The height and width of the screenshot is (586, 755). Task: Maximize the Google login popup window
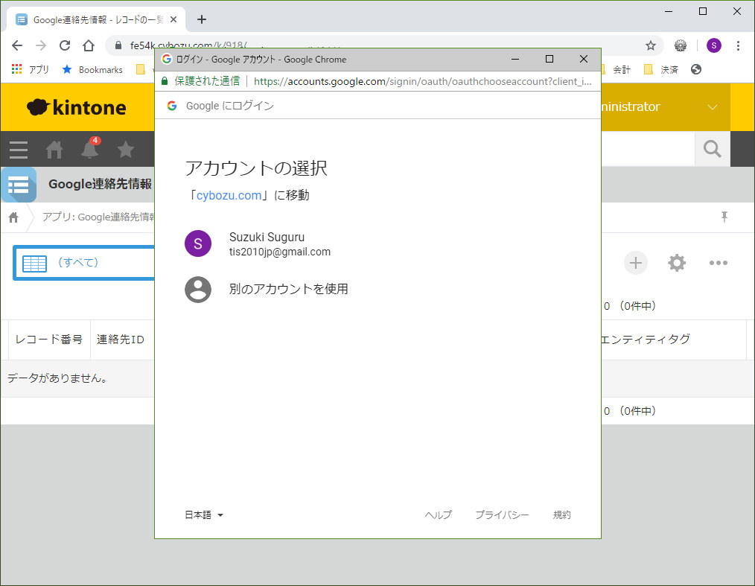549,60
